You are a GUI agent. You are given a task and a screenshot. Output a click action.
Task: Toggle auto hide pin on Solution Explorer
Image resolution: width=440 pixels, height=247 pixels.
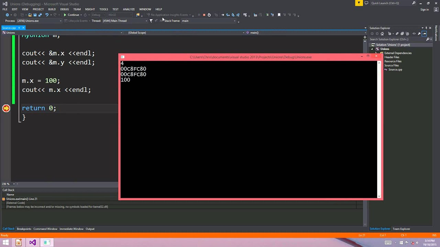(x=426, y=28)
